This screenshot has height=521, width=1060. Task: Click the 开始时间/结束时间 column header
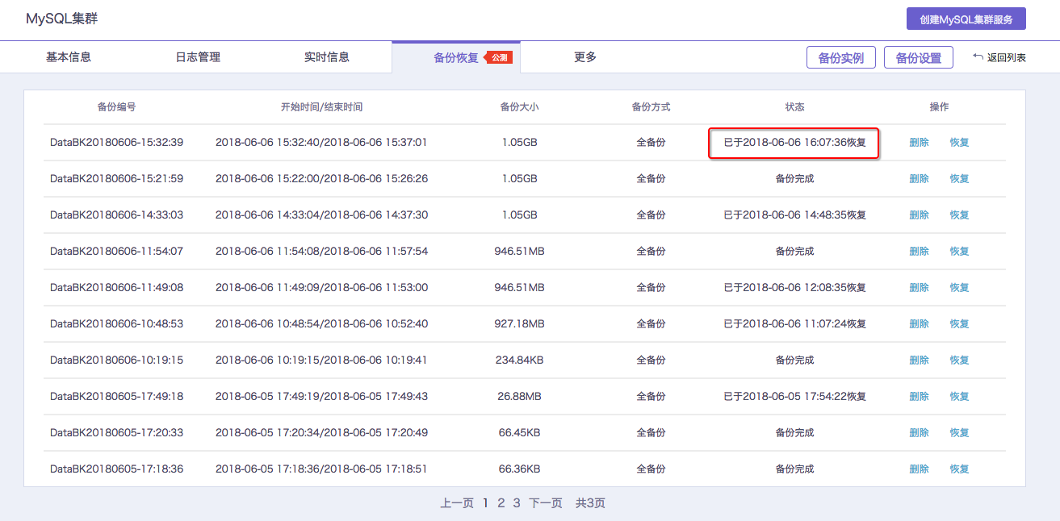coord(321,106)
